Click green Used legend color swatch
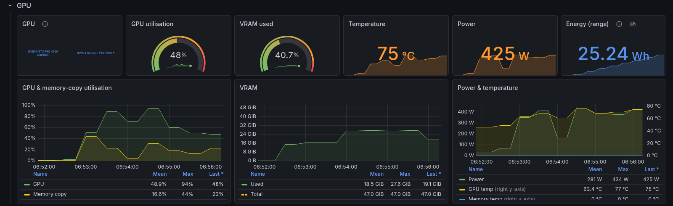The image size is (673, 206). 244,184
